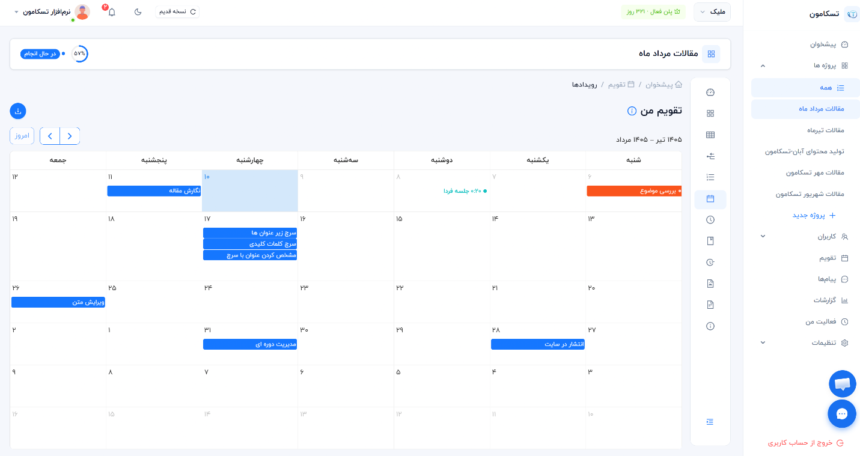860x456 pixels.
Task: Open the dashboard gauge icon in project toolbar
Action: point(710,93)
